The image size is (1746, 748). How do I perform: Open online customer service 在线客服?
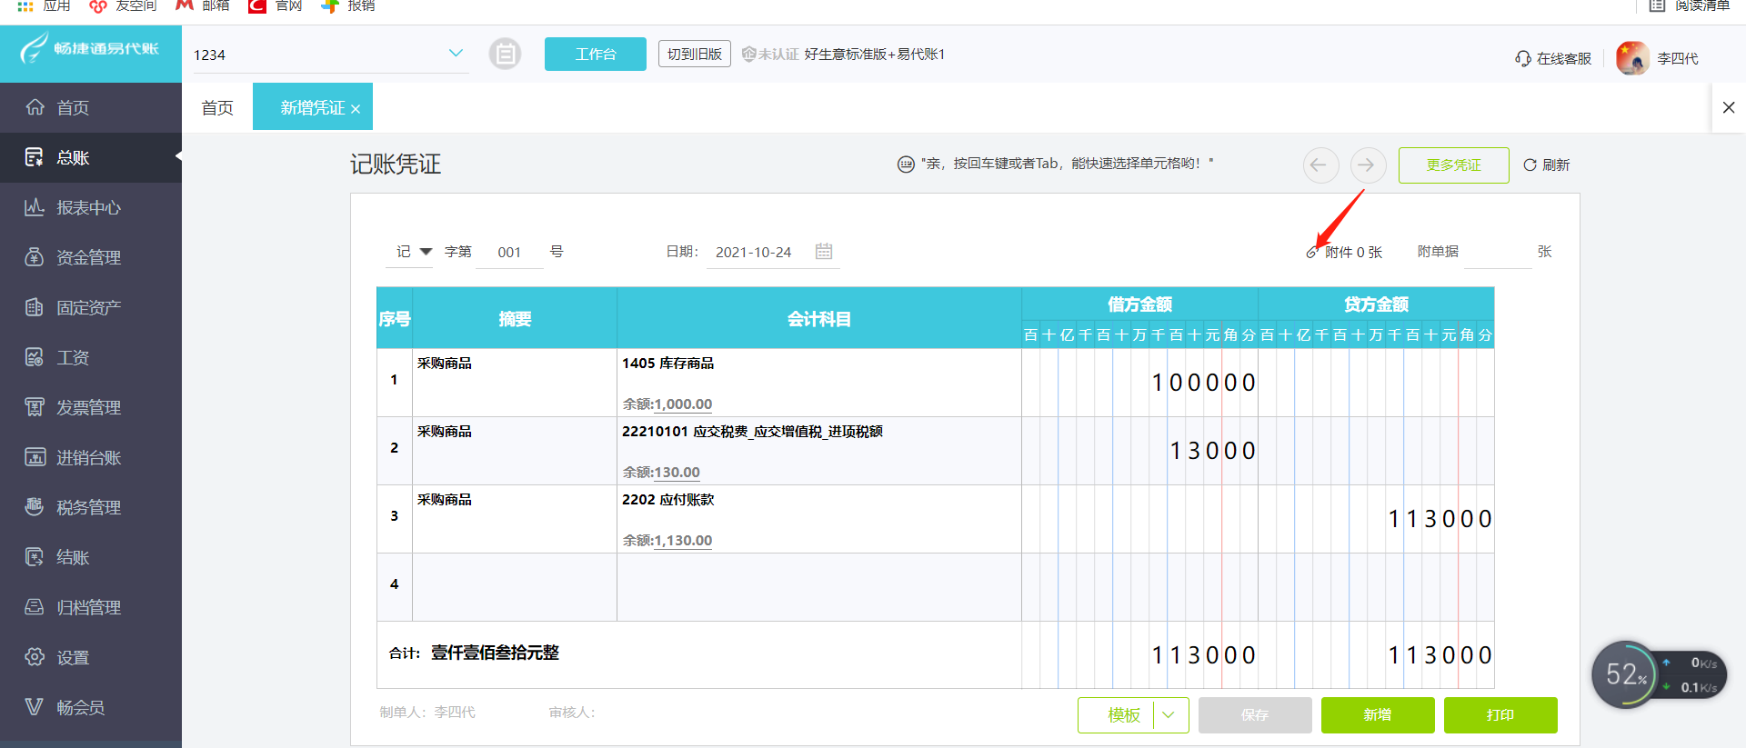coord(1553,58)
